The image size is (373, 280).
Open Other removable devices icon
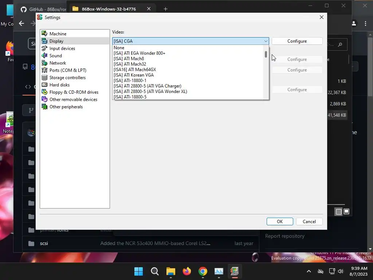[44, 99]
